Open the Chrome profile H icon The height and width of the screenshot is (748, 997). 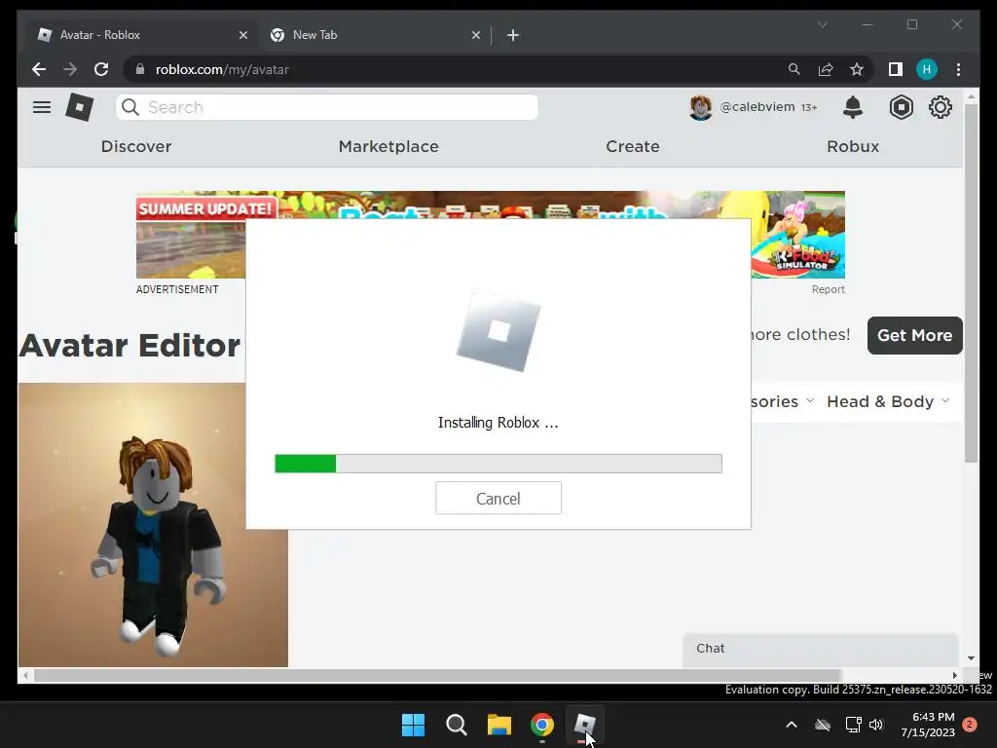[927, 69]
